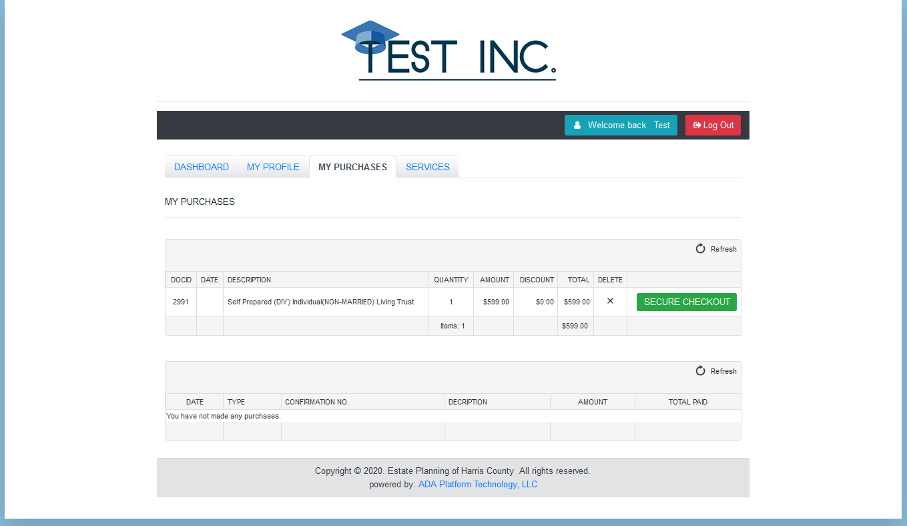Click the DESCRIPTION column header in the cart table
The height and width of the screenshot is (526, 907).
click(250, 280)
